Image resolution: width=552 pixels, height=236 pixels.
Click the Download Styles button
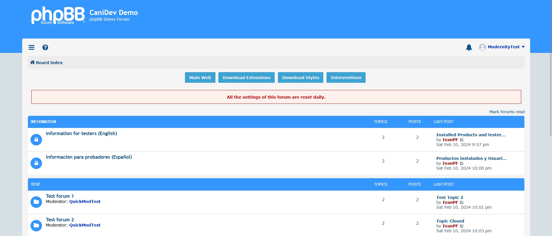301,78
